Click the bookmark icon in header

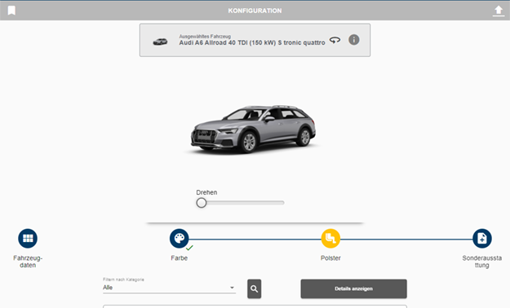click(11, 11)
